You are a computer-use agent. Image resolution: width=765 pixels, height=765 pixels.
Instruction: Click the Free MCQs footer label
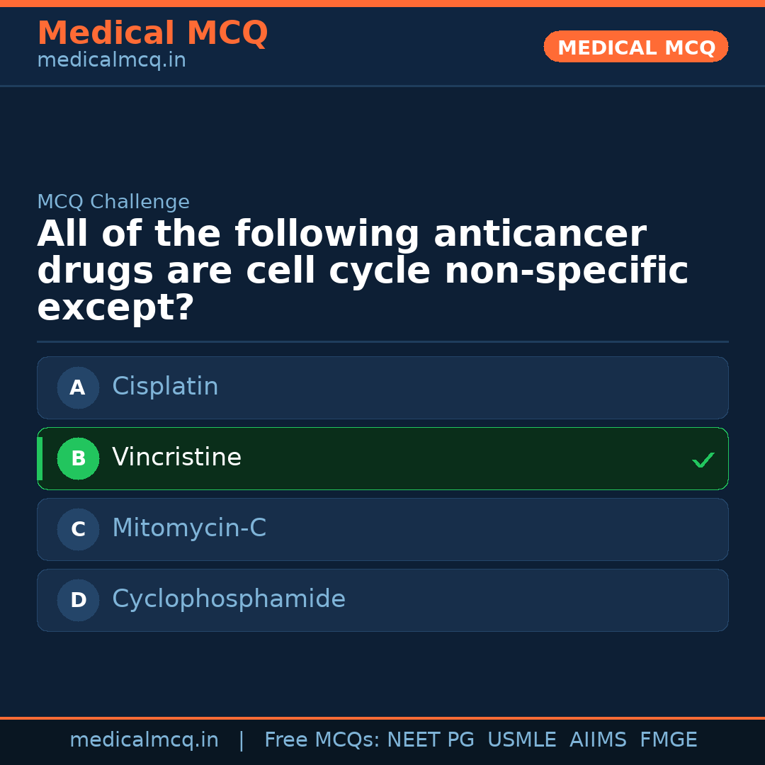(322, 740)
